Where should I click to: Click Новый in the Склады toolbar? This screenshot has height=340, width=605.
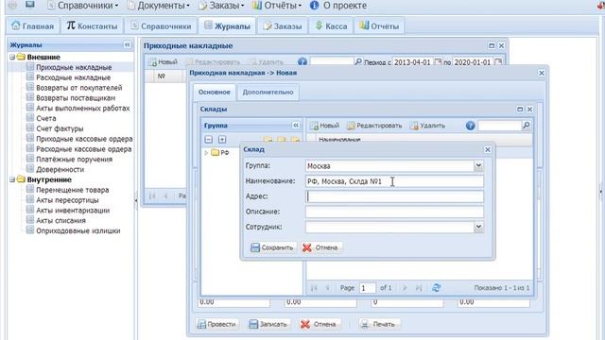pyautogui.click(x=325, y=126)
